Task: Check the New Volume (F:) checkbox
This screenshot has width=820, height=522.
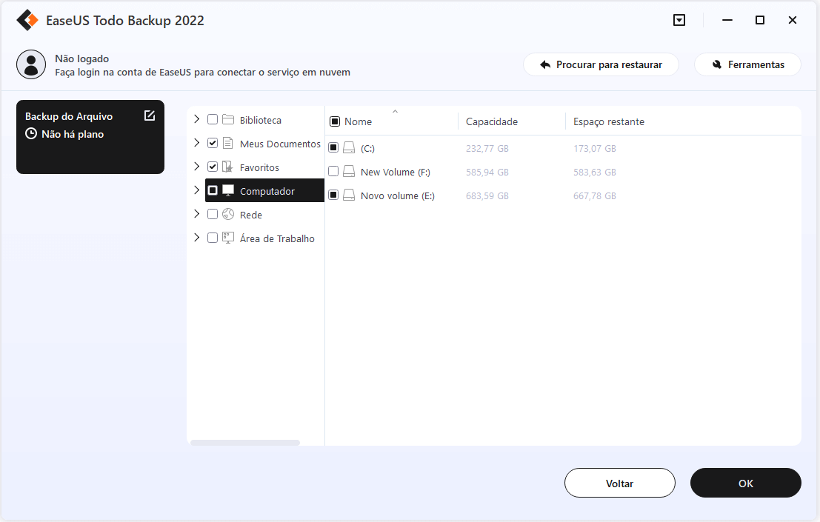Action: (x=333, y=171)
